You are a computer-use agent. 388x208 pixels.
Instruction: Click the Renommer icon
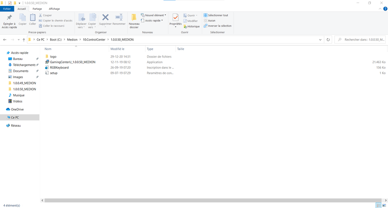click(x=119, y=17)
